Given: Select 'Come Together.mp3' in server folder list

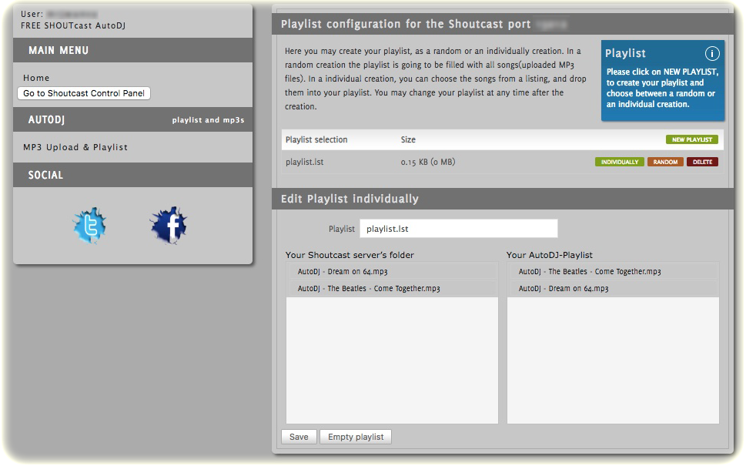Looking at the screenshot, I should (392, 288).
